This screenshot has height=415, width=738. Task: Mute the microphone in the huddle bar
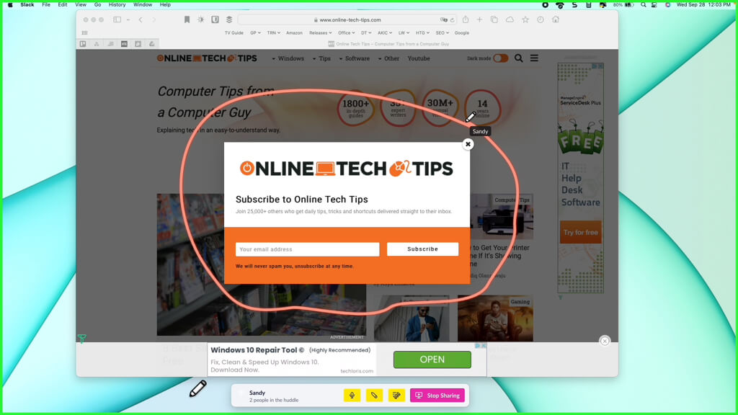click(352, 396)
